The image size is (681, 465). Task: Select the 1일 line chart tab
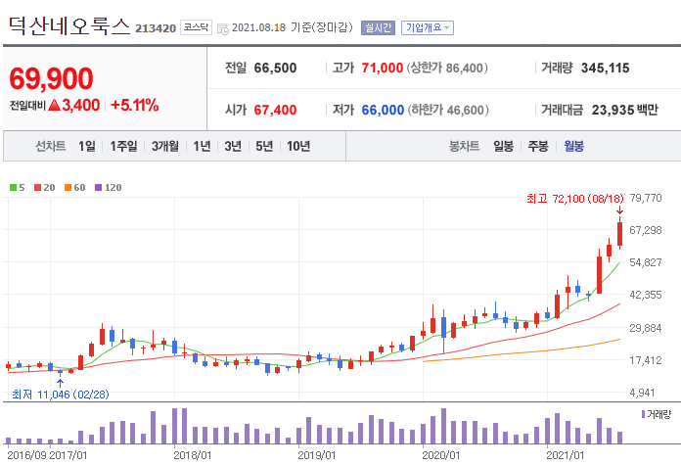(x=87, y=147)
